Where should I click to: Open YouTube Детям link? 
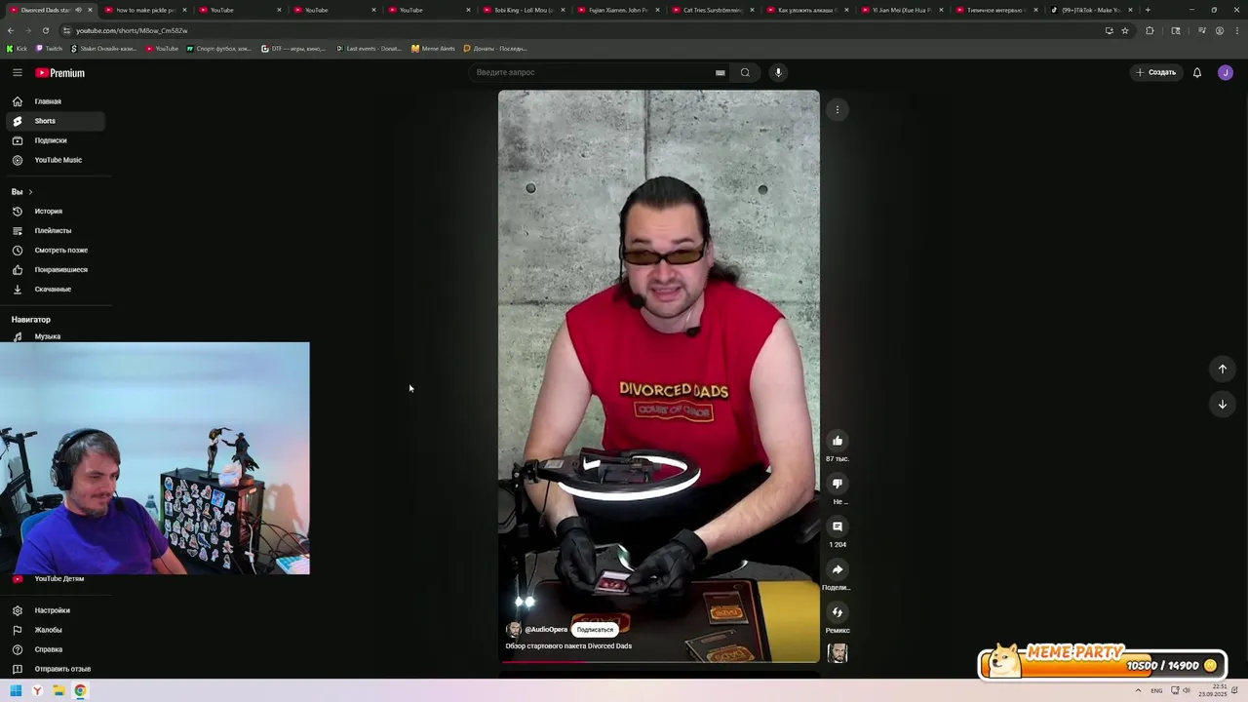pyautogui.click(x=55, y=579)
